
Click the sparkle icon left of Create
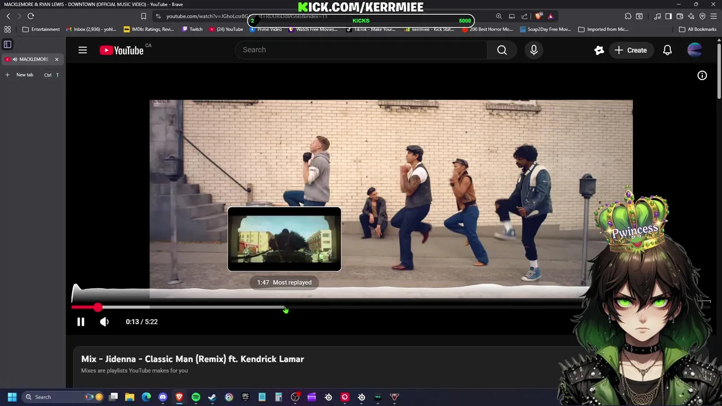pos(599,50)
